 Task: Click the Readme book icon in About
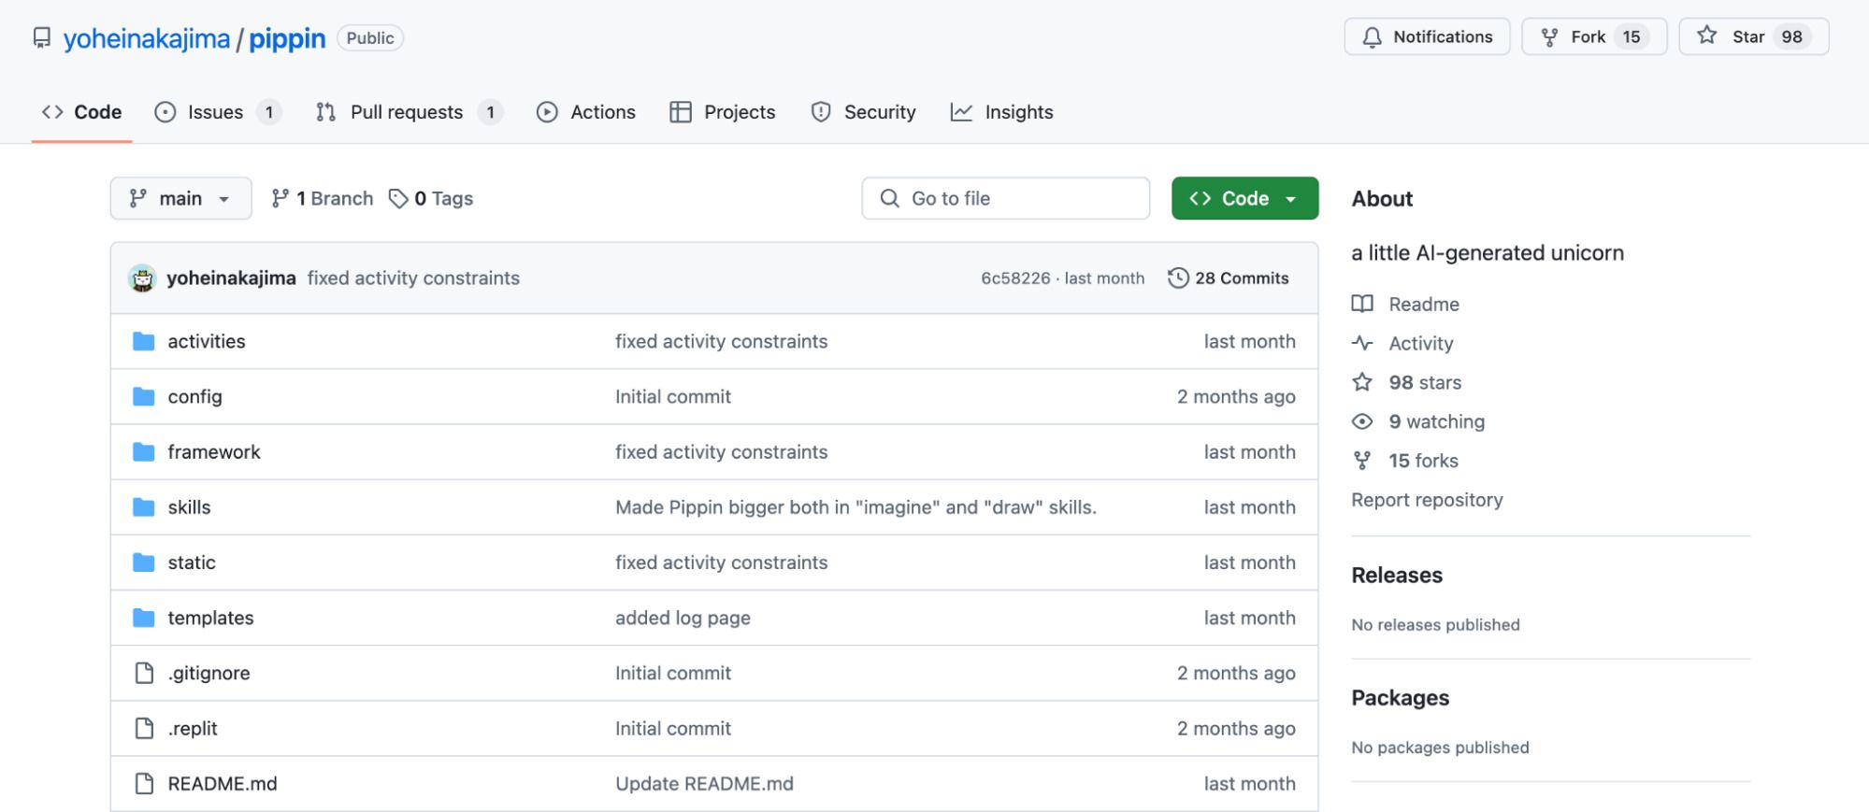1362,304
